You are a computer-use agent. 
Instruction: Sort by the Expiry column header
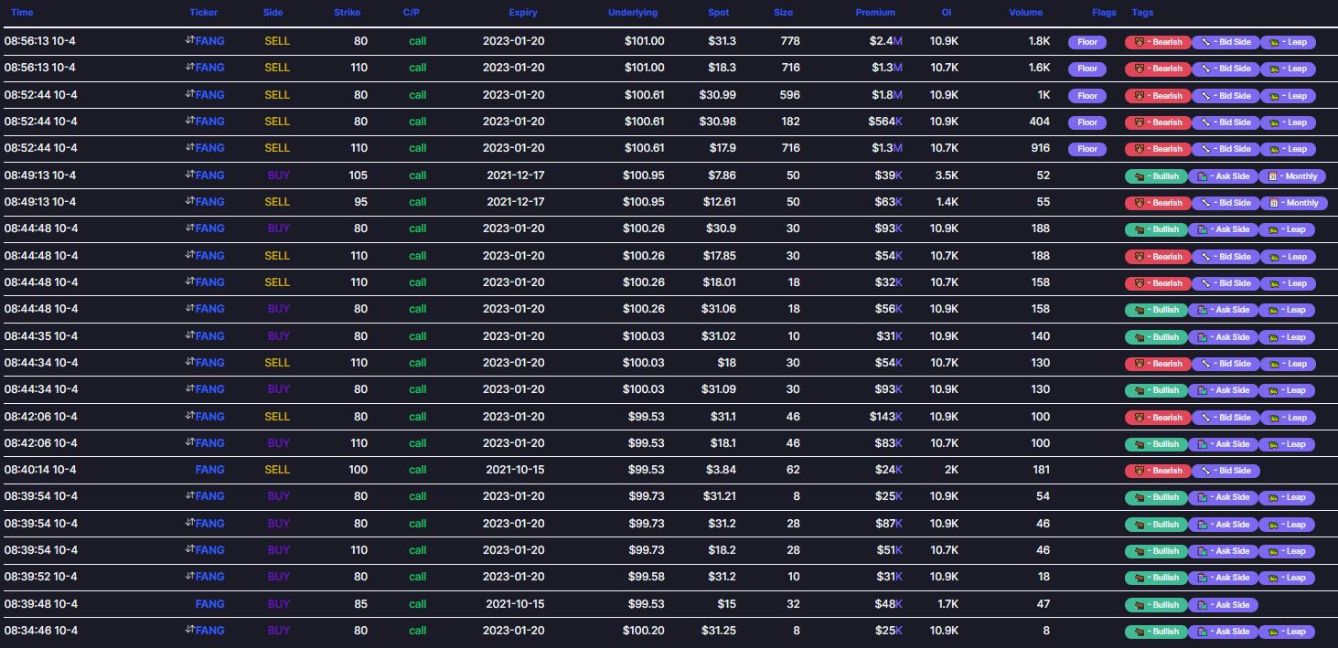(523, 13)
